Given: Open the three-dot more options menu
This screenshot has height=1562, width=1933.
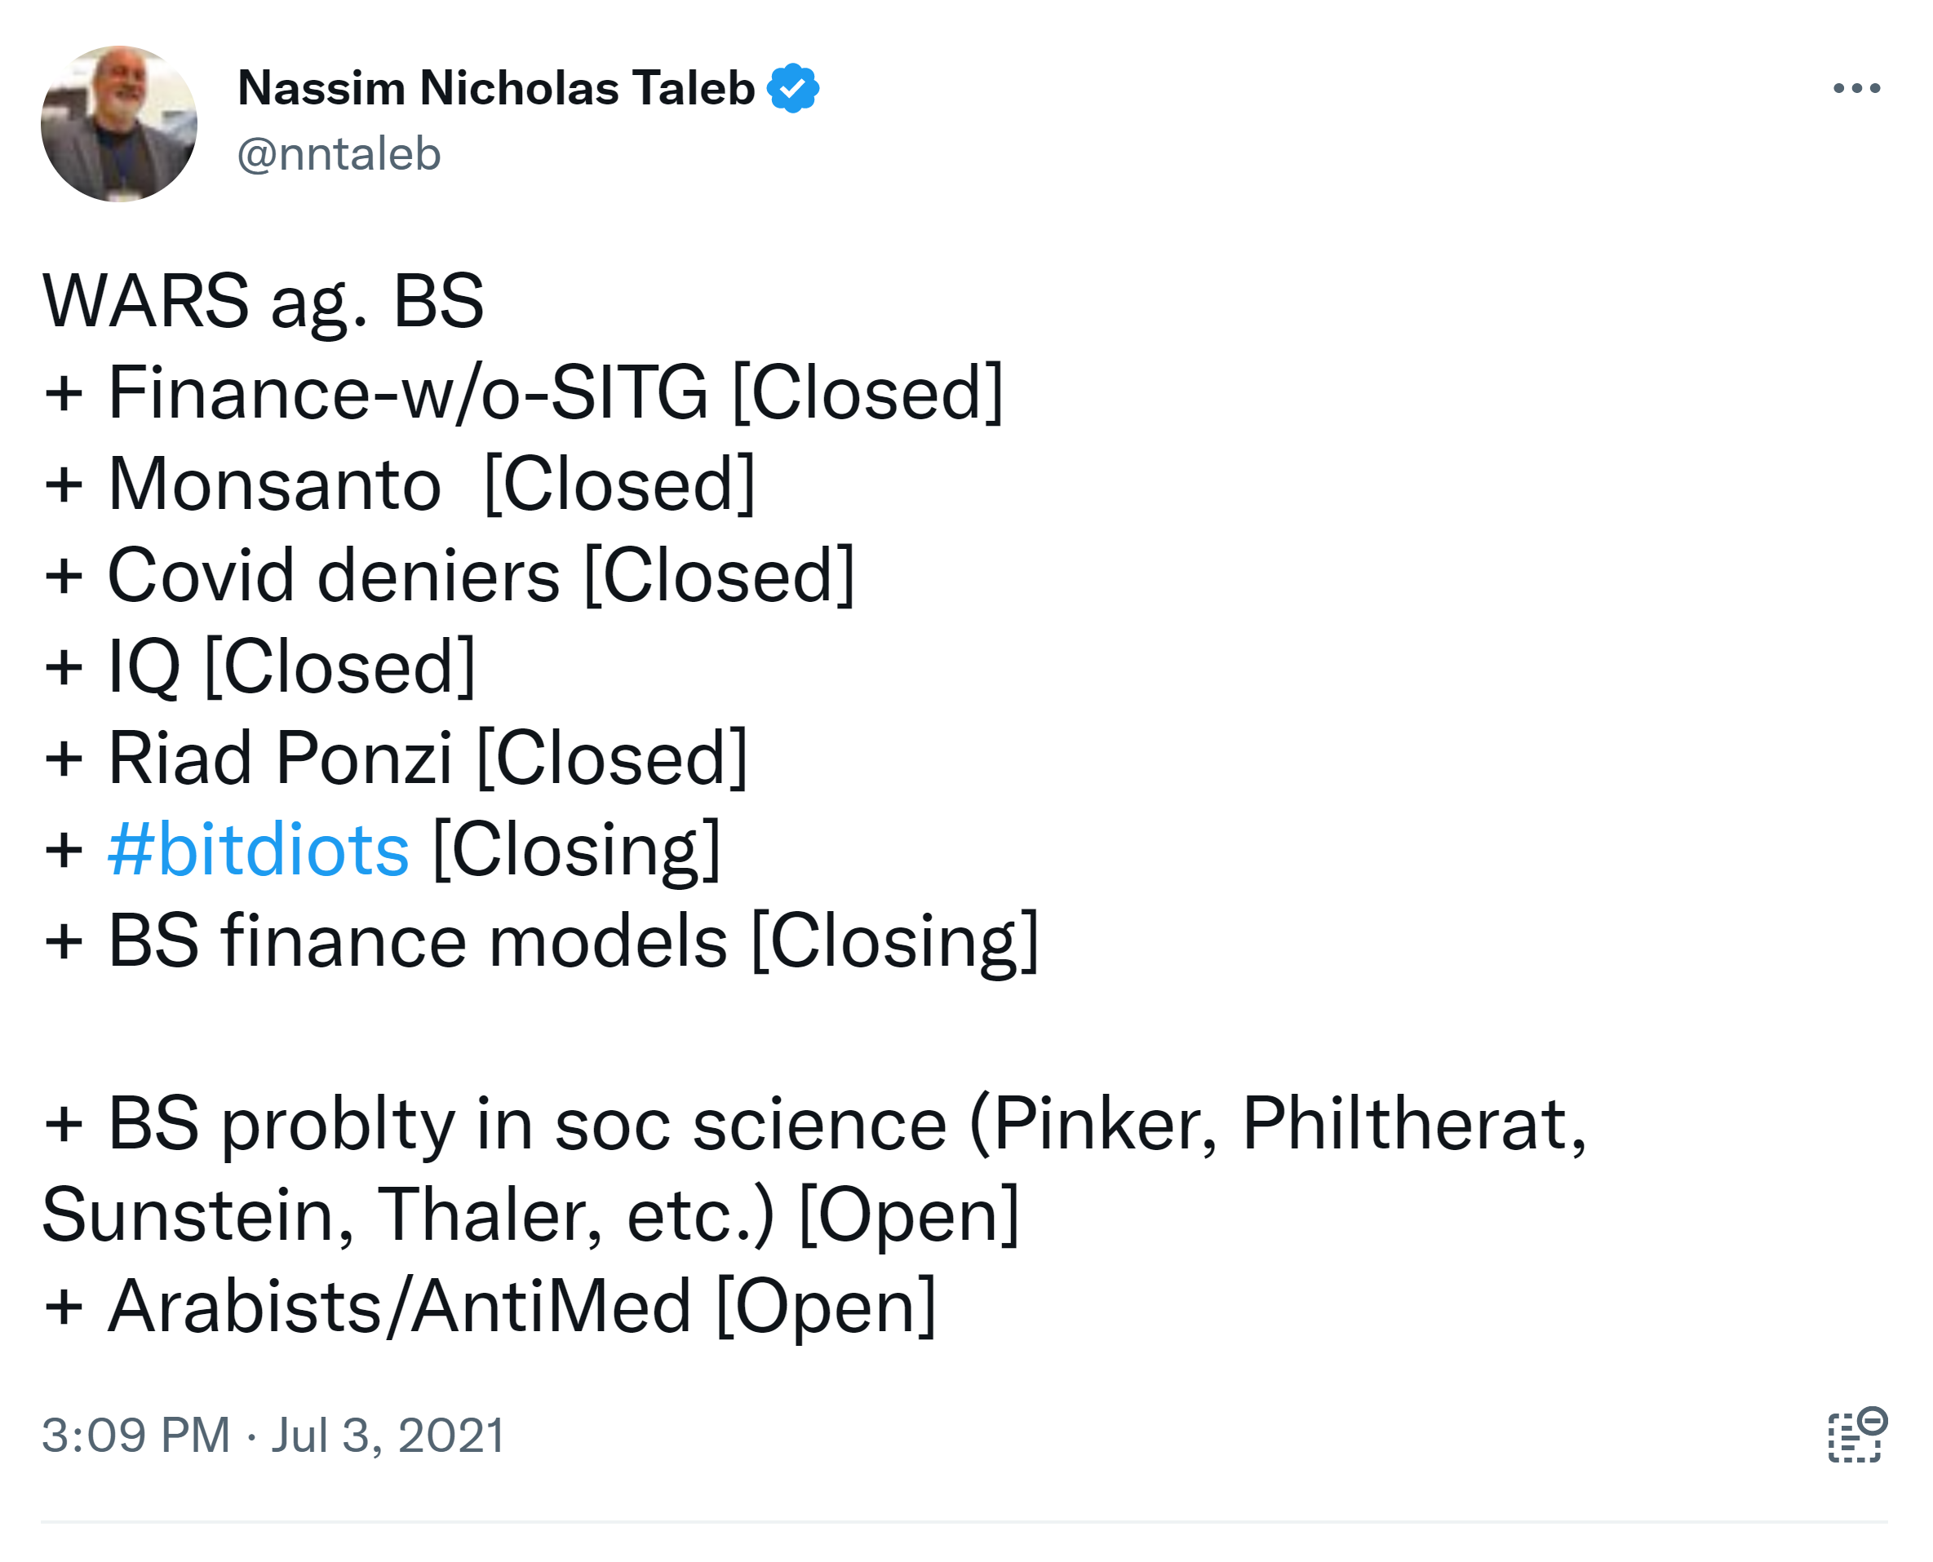Looking at the screenshot, I should pyautogui.click(x=1855, y=88).
